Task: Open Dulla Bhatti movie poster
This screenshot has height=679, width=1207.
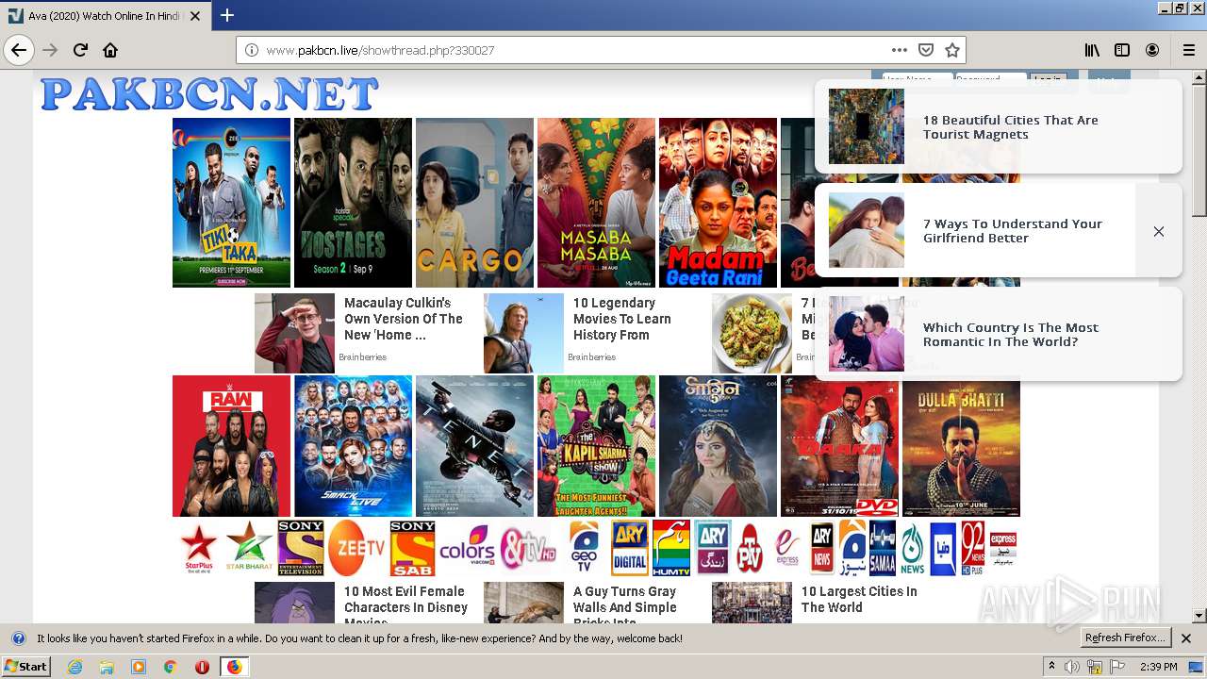Action: pos(961,446)
